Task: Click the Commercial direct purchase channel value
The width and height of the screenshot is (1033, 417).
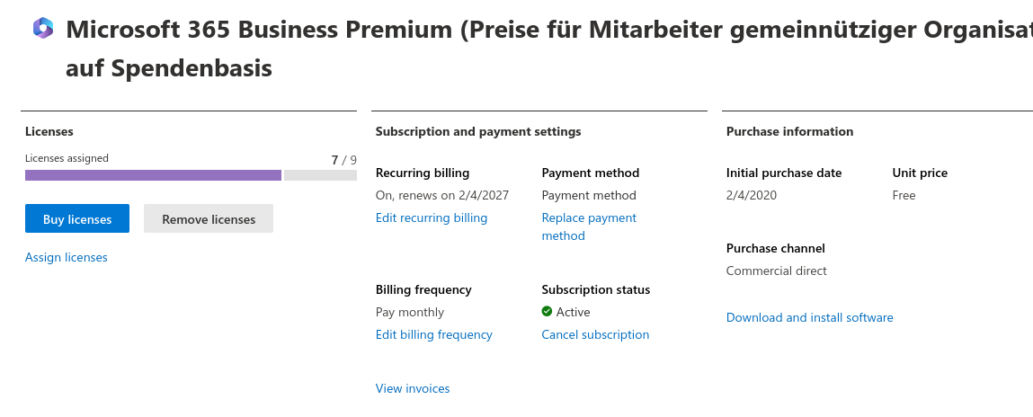Action: coord(777,271)
